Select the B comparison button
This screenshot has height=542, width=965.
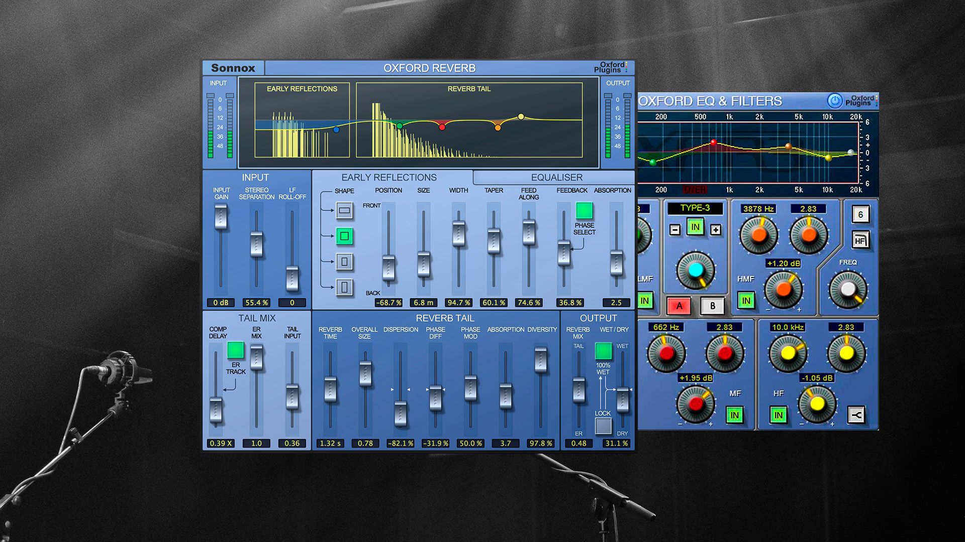712,305
